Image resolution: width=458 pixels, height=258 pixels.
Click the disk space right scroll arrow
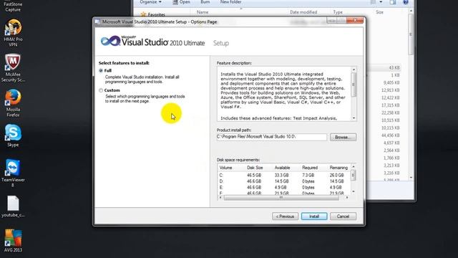pos(347,198)
